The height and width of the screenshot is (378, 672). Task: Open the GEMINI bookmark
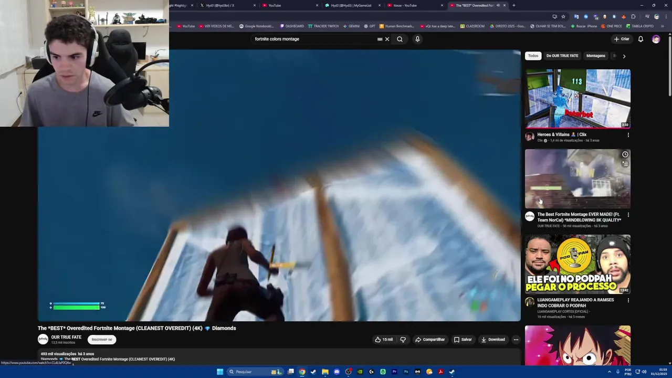(x=351, y=26)
